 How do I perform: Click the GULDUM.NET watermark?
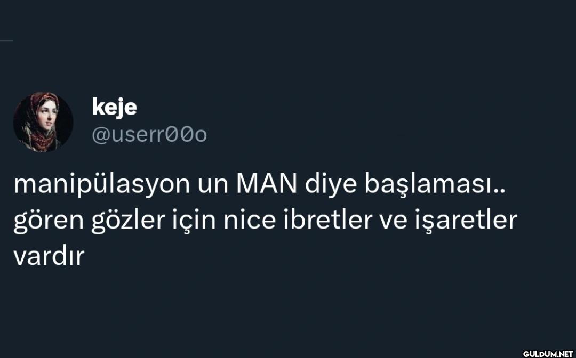pyautogui.click(x=548, y=353)
